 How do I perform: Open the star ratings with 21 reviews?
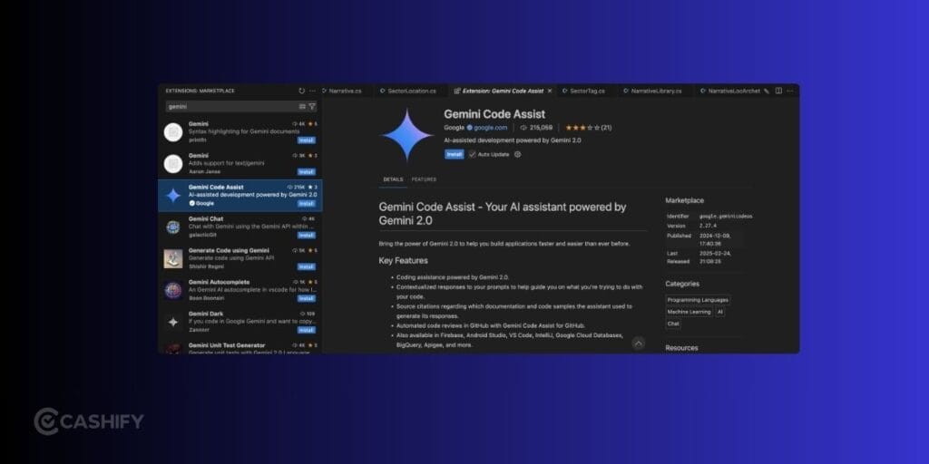click(x=588, y=127)
